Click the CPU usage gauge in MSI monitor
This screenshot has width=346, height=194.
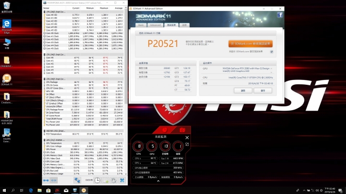click(x=138, y=146)
